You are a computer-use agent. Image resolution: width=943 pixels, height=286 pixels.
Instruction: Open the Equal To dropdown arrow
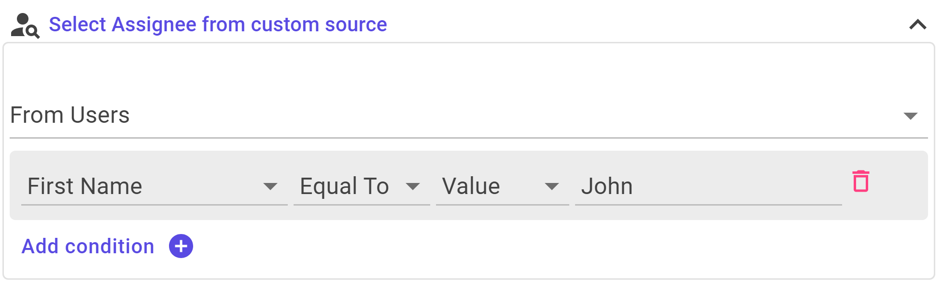click(x=413, y=186)
